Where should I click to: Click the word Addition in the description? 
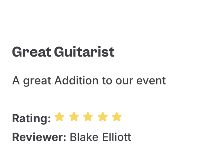coord(76,80)
